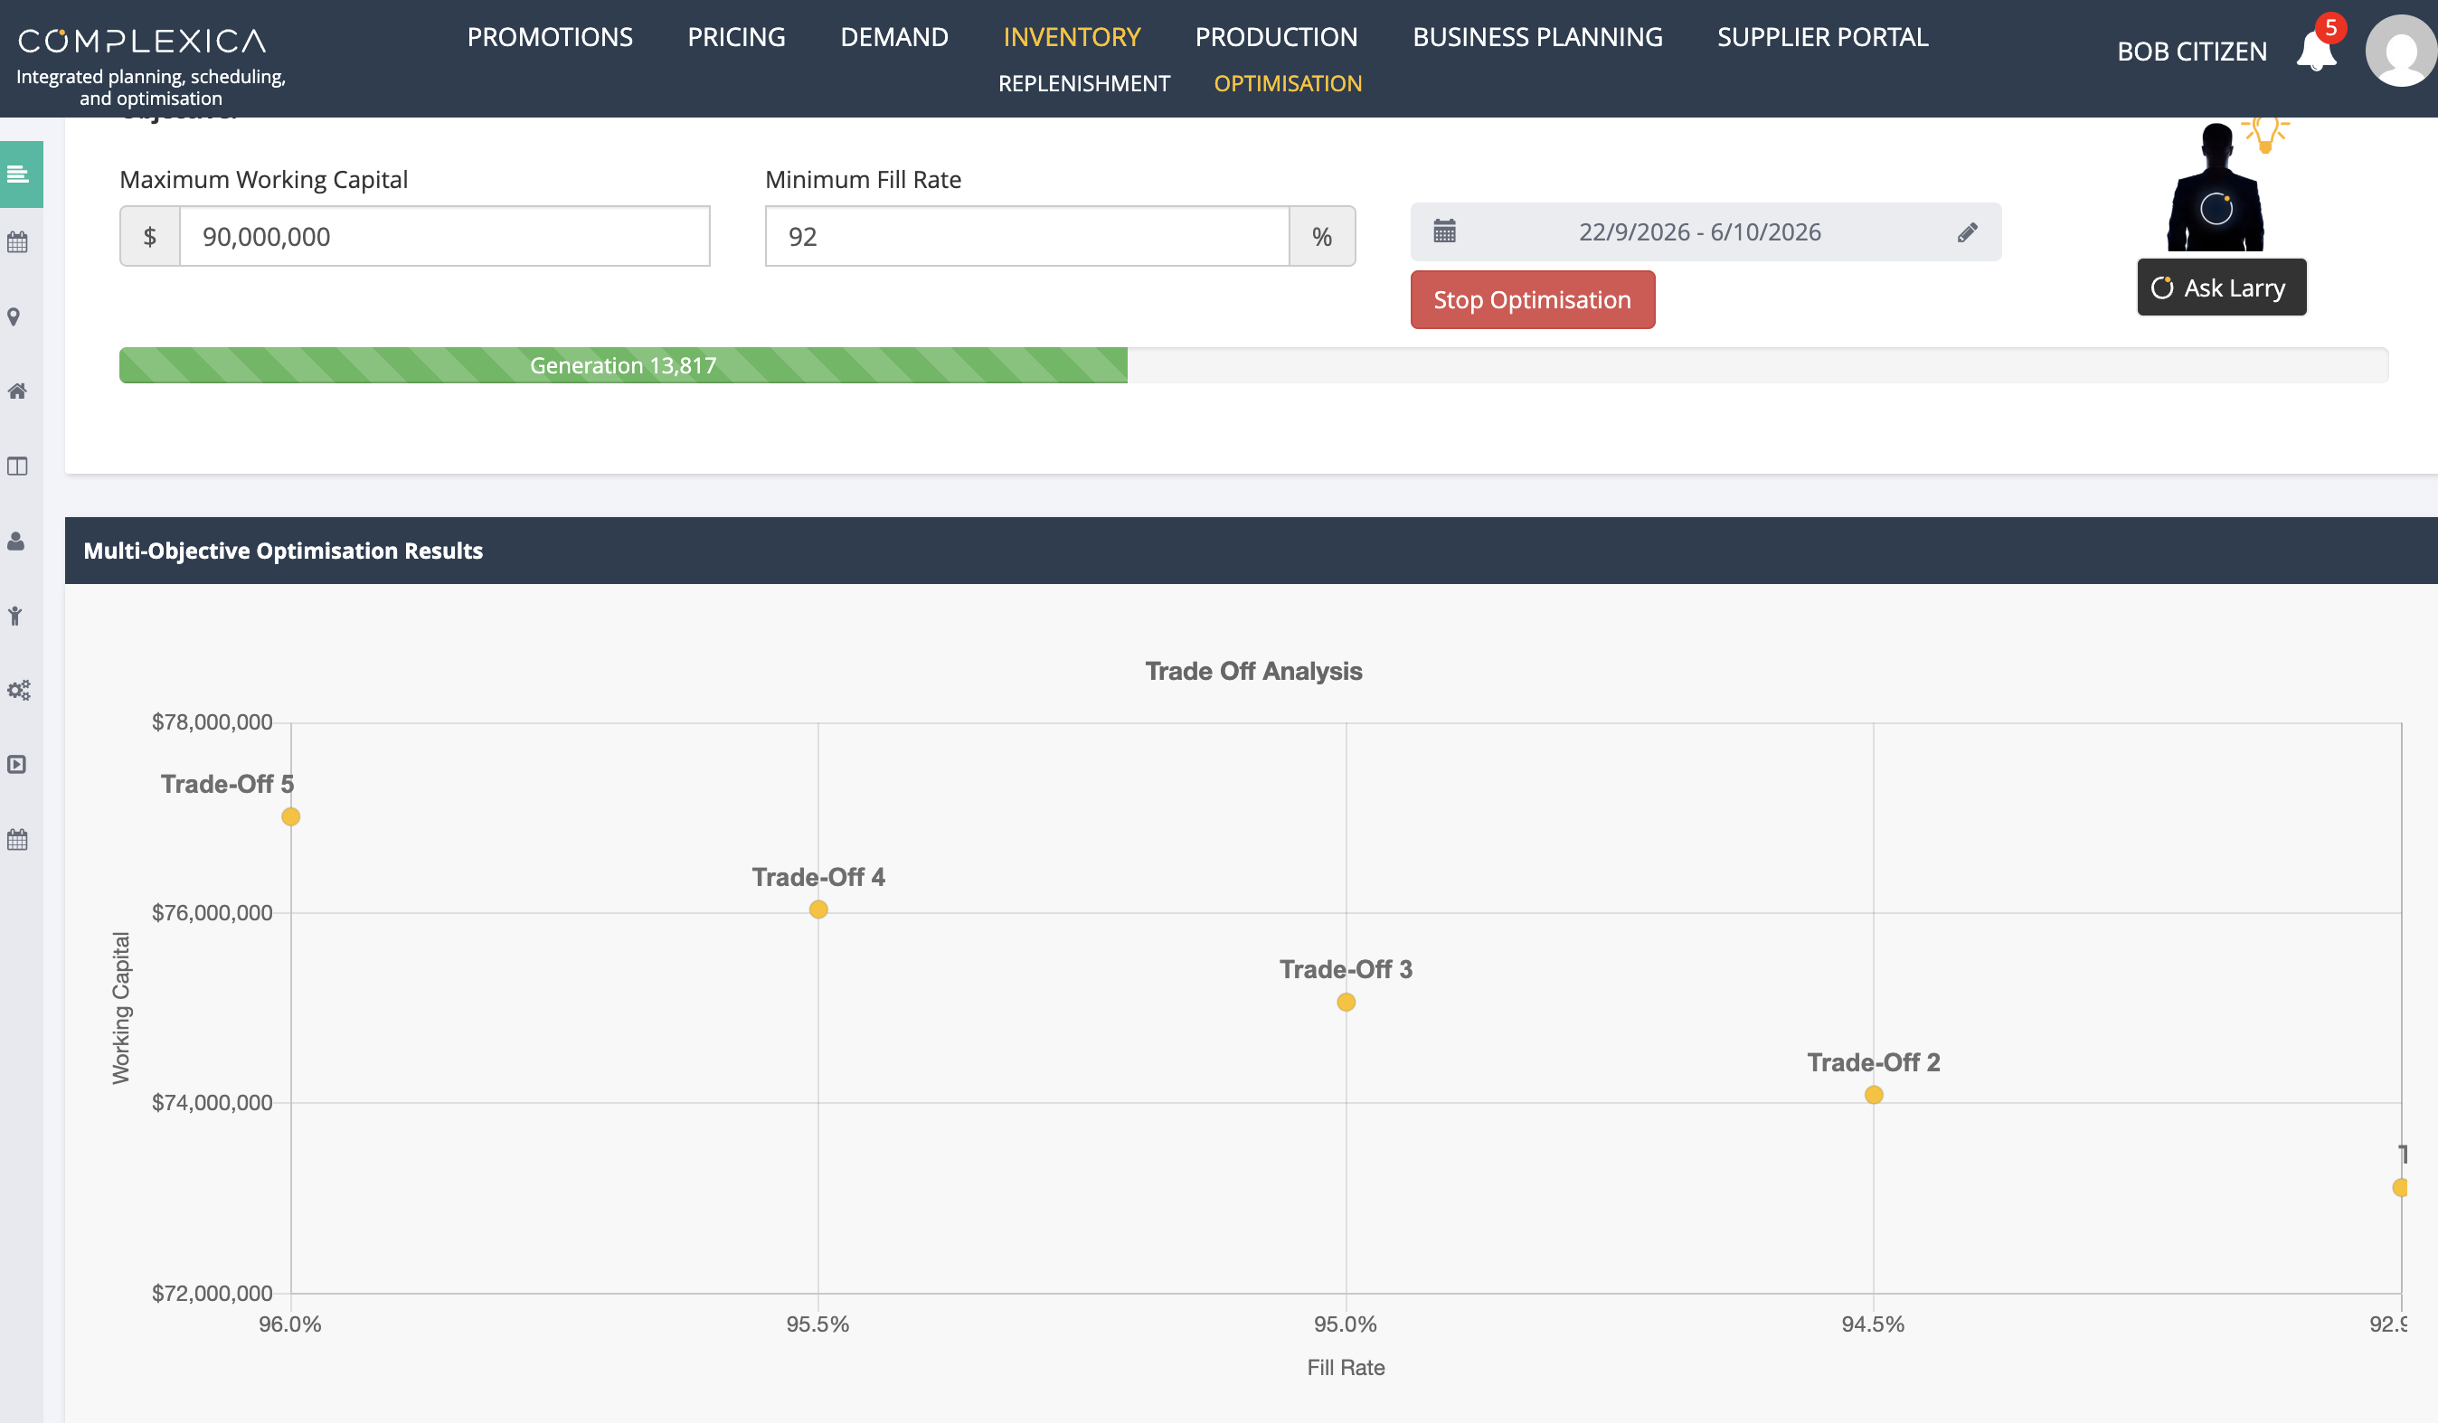Select the map pin sidebar icon
This screenshot has height=1423, width=2438.
pyautogui.click(x=14, y=317)
